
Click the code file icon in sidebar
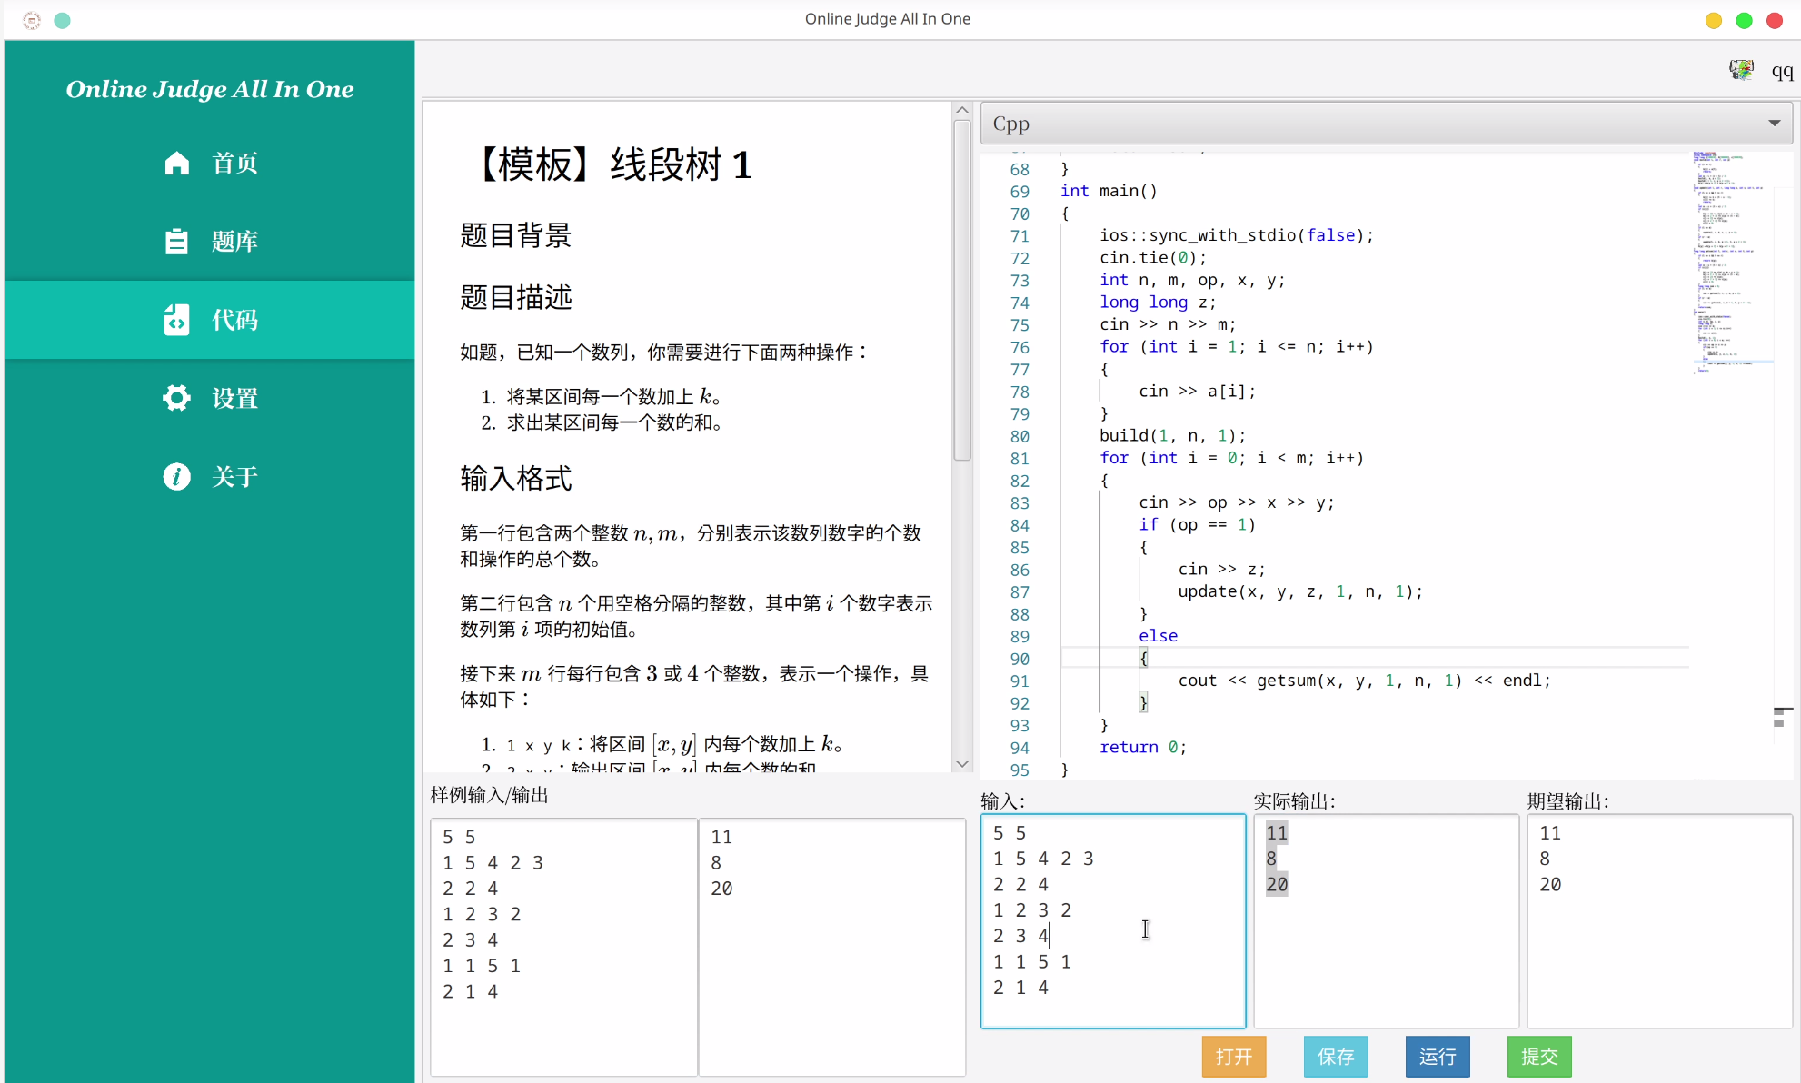[x=176, y=320]
